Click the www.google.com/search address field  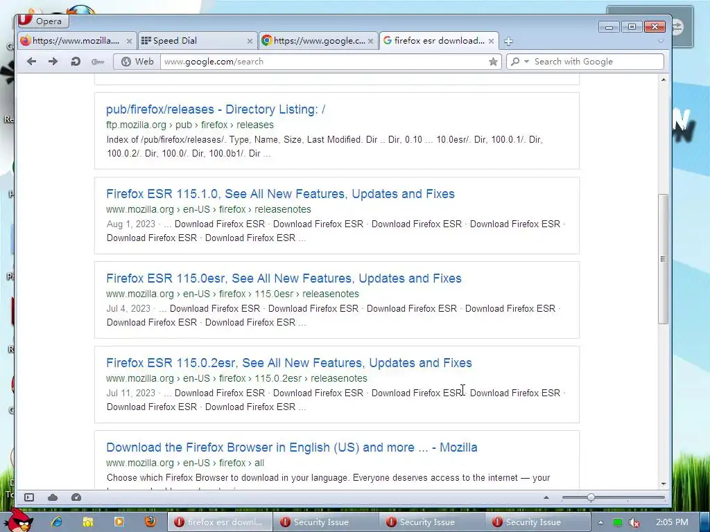(324, 62)
